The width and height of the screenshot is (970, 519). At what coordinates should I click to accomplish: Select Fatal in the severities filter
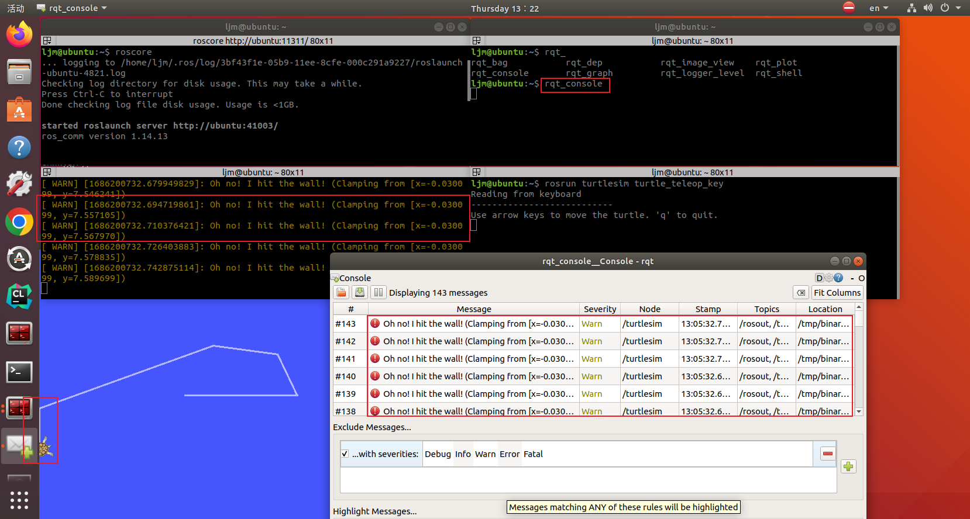[x=533, y=454]
